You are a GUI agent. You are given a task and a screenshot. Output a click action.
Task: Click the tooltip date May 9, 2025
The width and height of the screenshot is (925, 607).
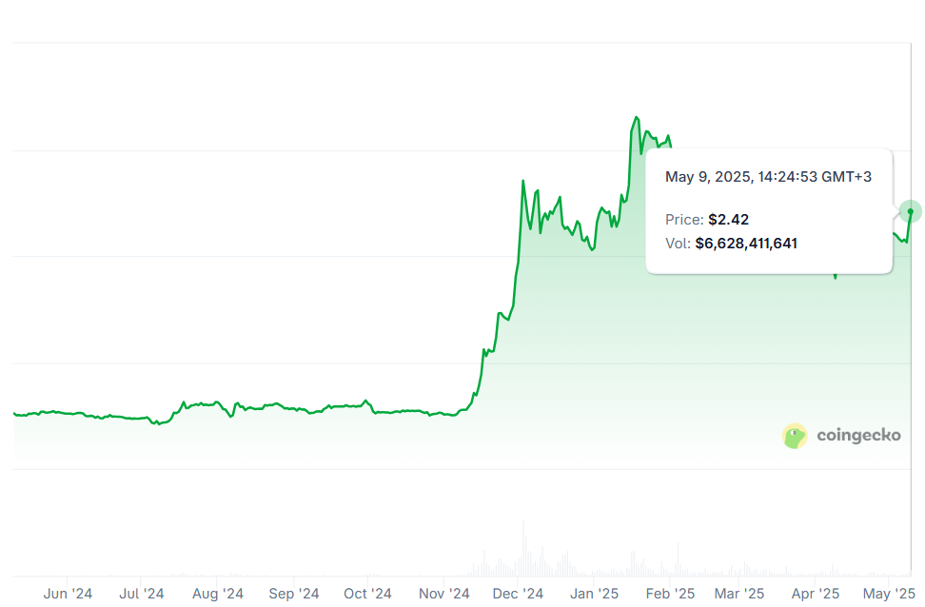click(707, 177)
